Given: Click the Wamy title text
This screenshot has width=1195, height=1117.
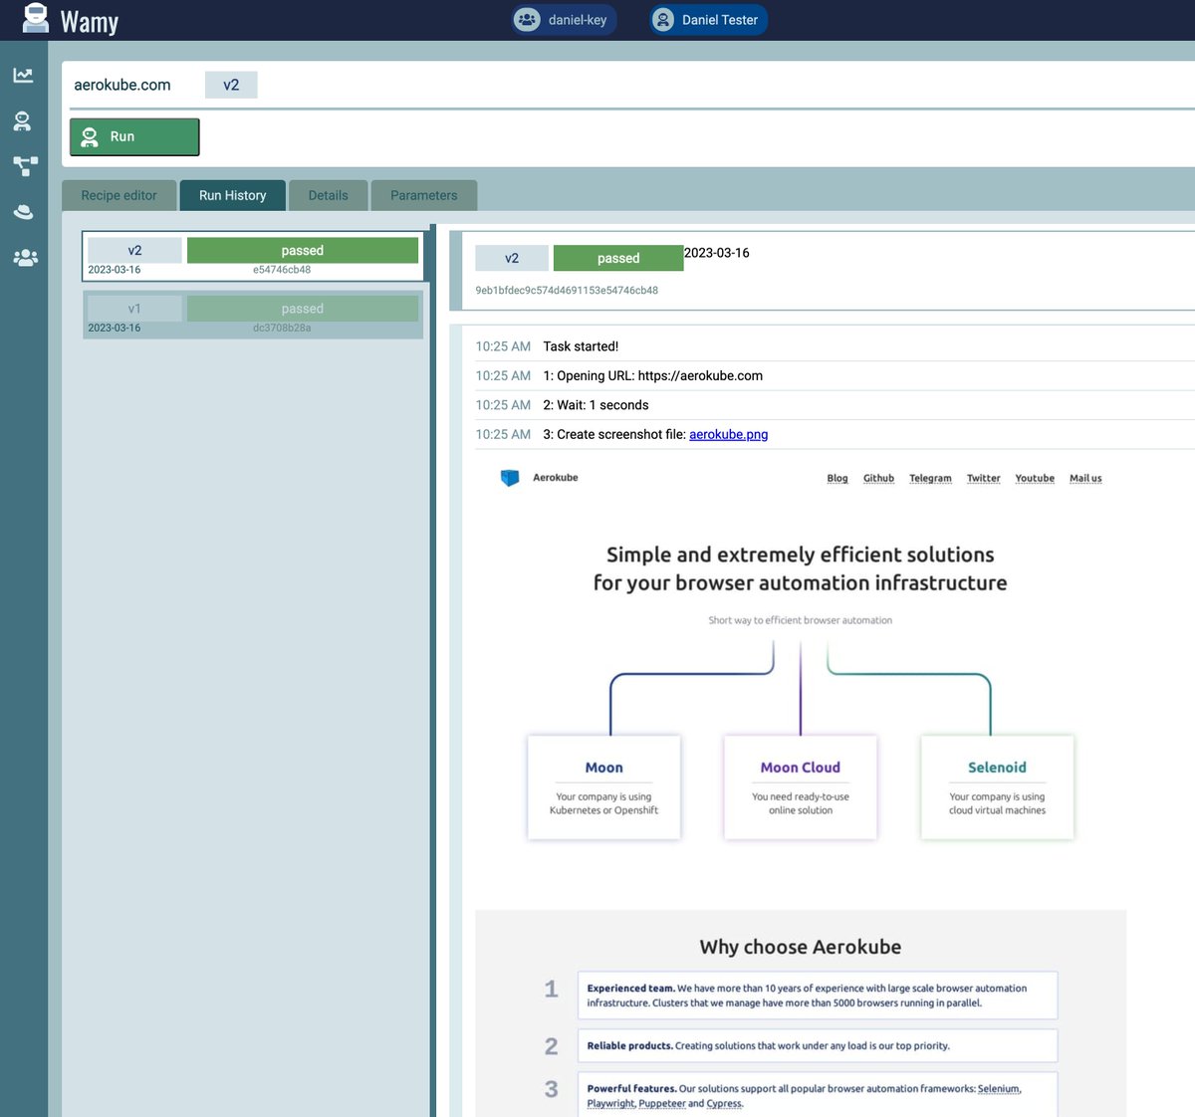Looking at the screenshot, I should click(x=90, y=21).
